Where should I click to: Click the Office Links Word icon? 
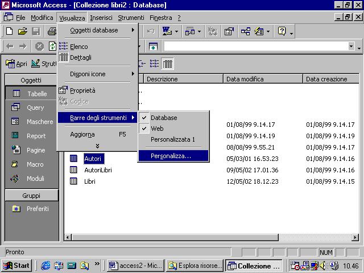[x=167, y=31]
